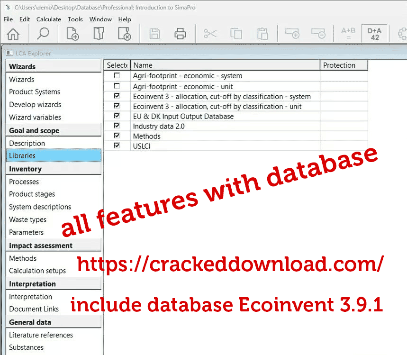The image size is (407, 355).
Task: Open the Tools menu
Action: tap(75, 19)
